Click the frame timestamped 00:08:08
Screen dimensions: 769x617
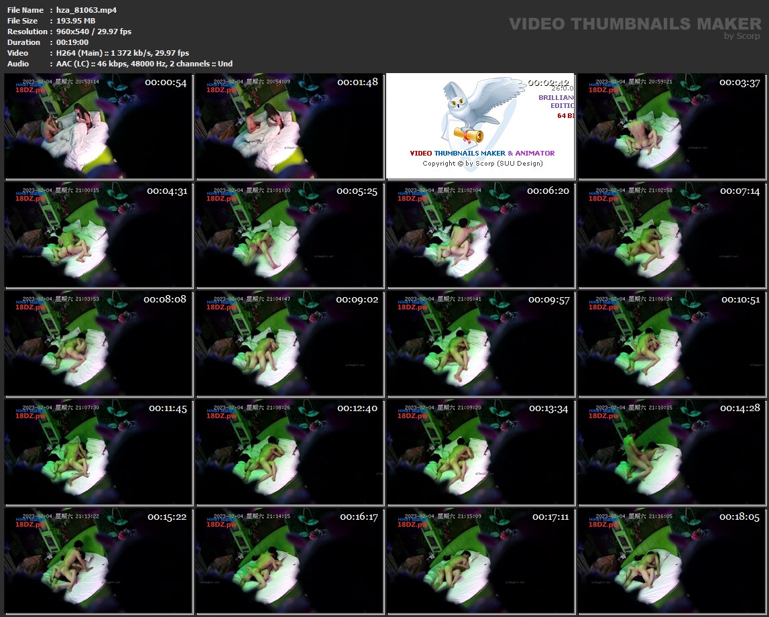pyautogui.click(x=99, y=343)
